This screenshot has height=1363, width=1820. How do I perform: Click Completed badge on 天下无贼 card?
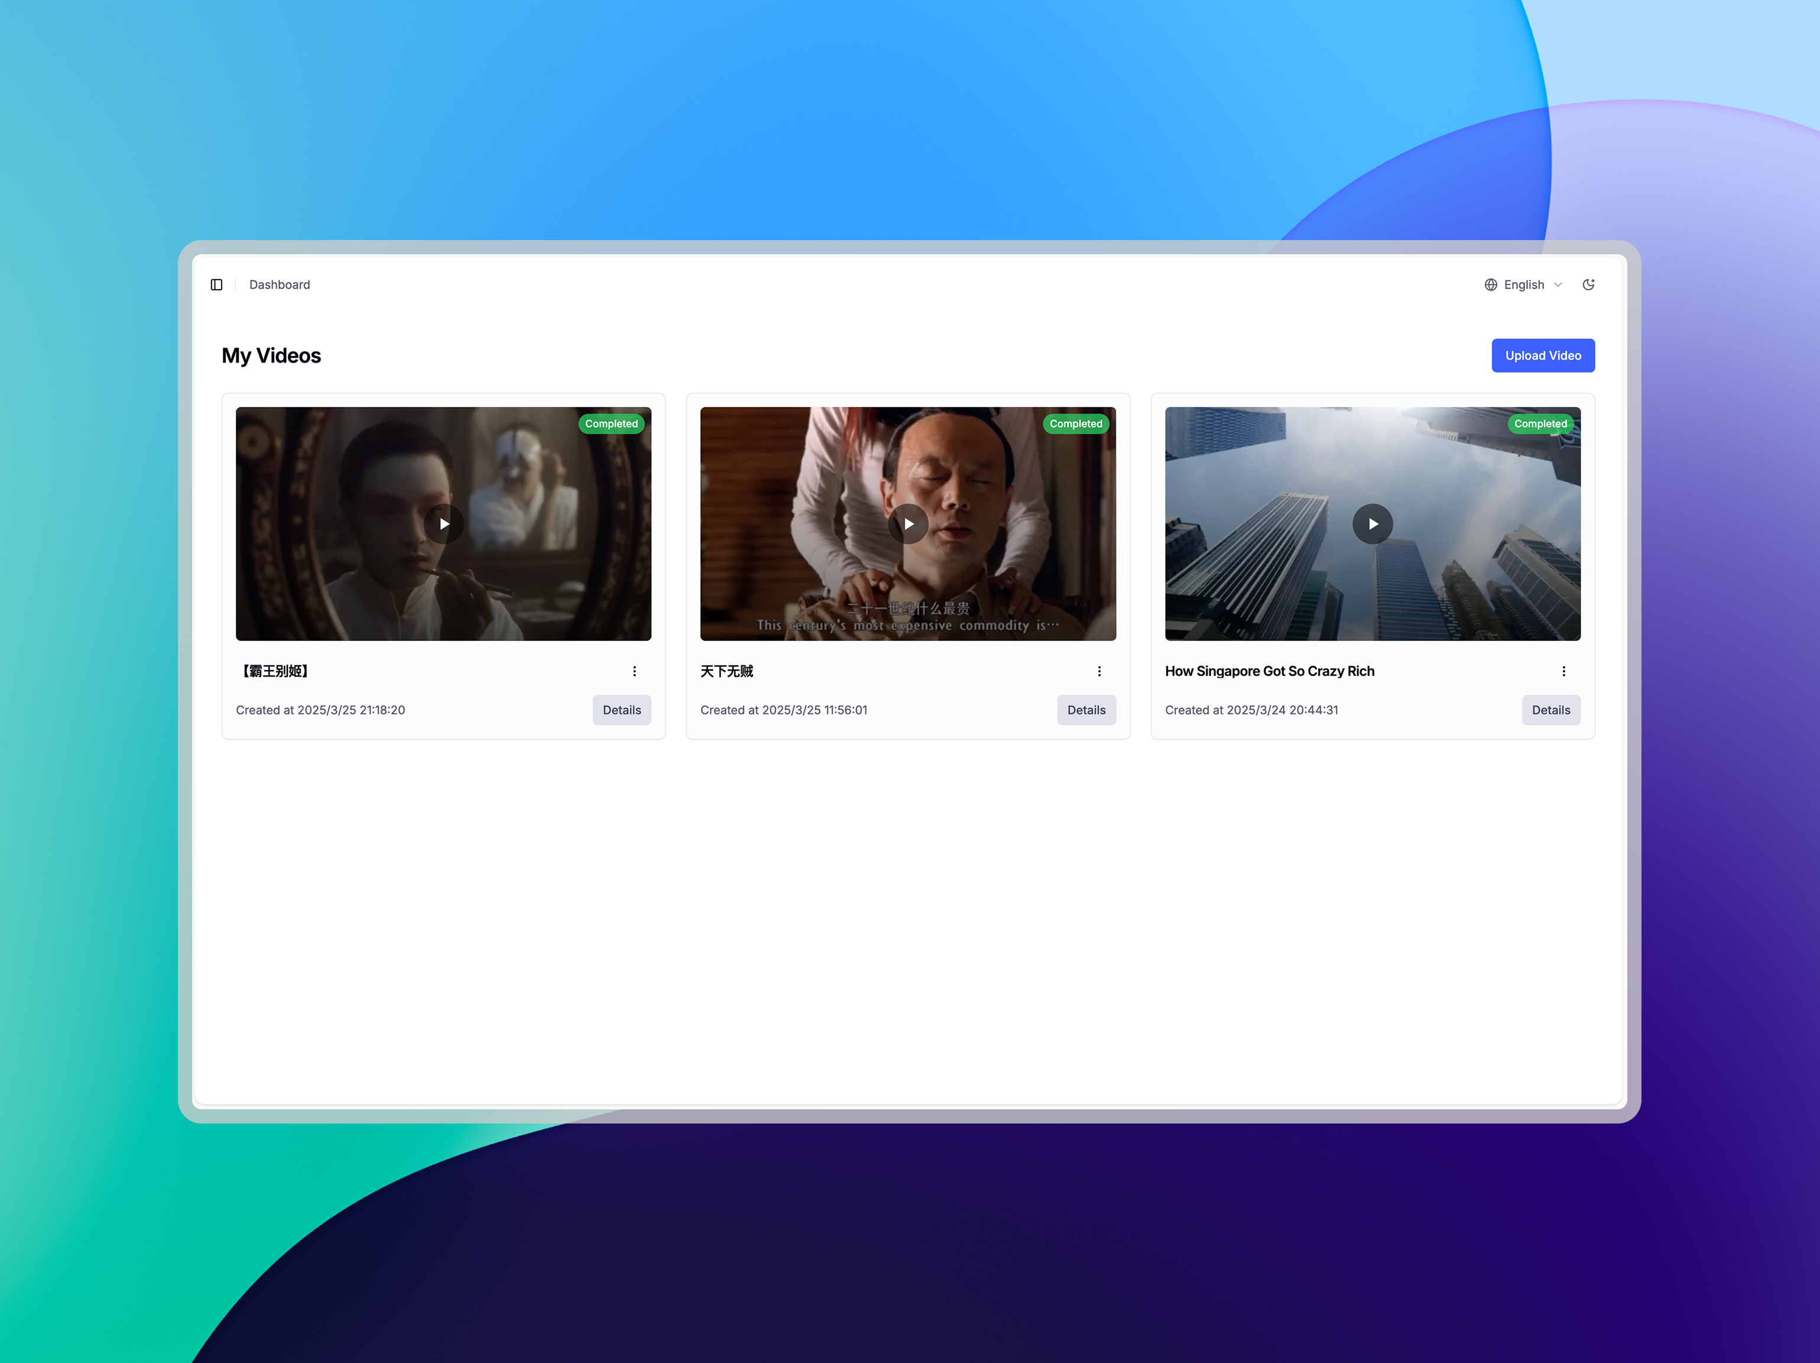(x=1075, y=424)
